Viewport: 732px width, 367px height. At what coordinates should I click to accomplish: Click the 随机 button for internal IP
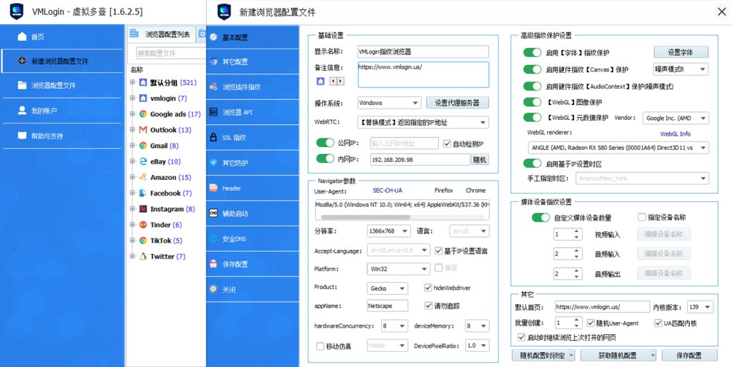pyautogui.click(x=480, y=159)
